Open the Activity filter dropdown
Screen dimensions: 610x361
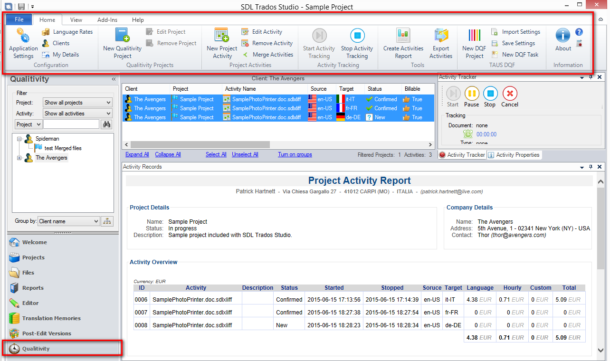(x=77, y=114)
